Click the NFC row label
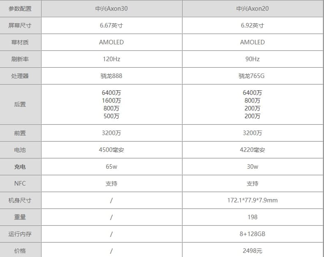The image size is (324, 257). [x=20, y=184]
